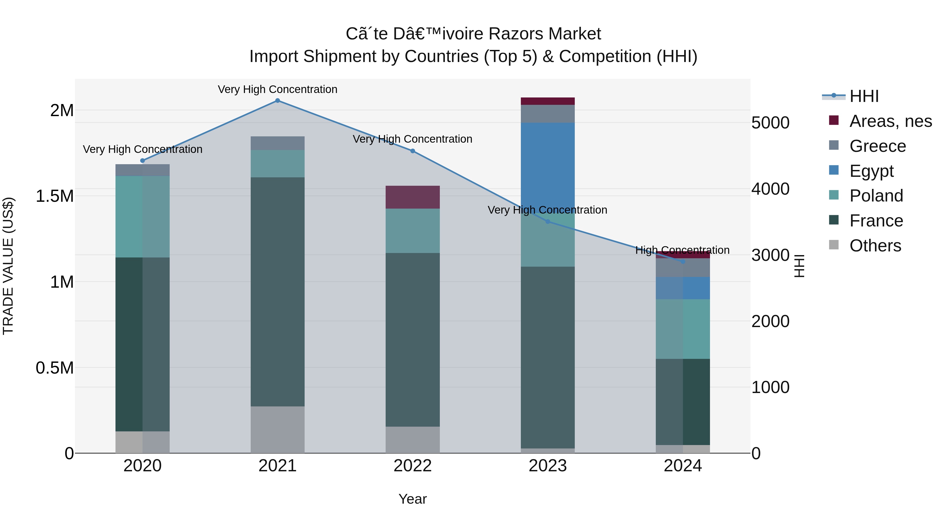Click the '2000' right axis tick label
This screenshot has height=532, width=947.
click(x=770, y=321)
